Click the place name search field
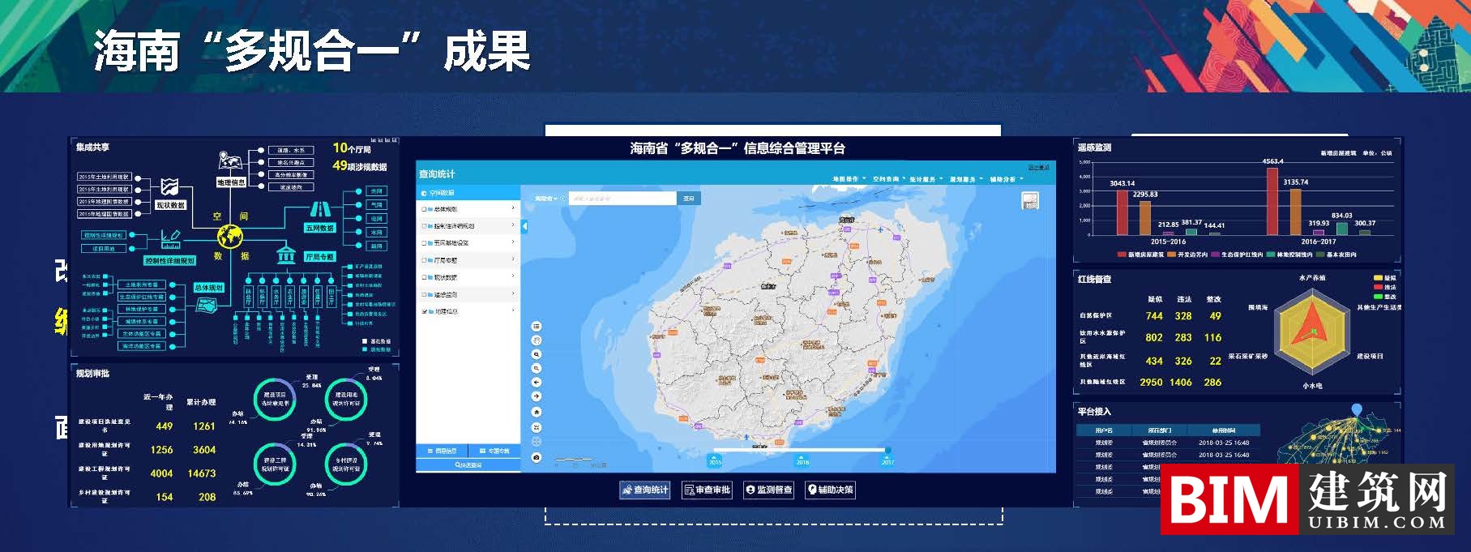Viewport: 1471px width, 552px height. 622,199
